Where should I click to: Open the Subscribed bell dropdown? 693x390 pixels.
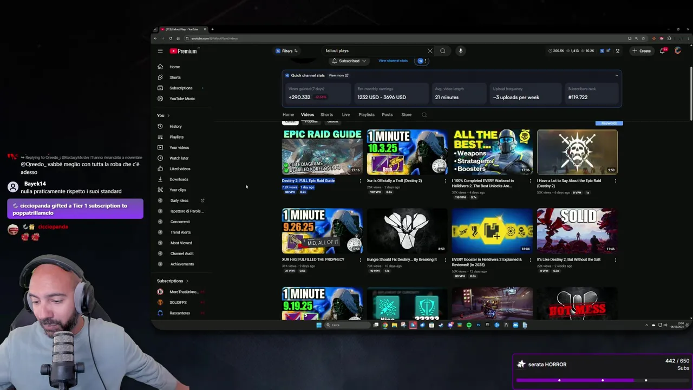point(349,61)
